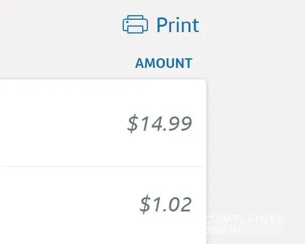
Task: Select the $1.02 amount
Action: [x=166, y=204]
